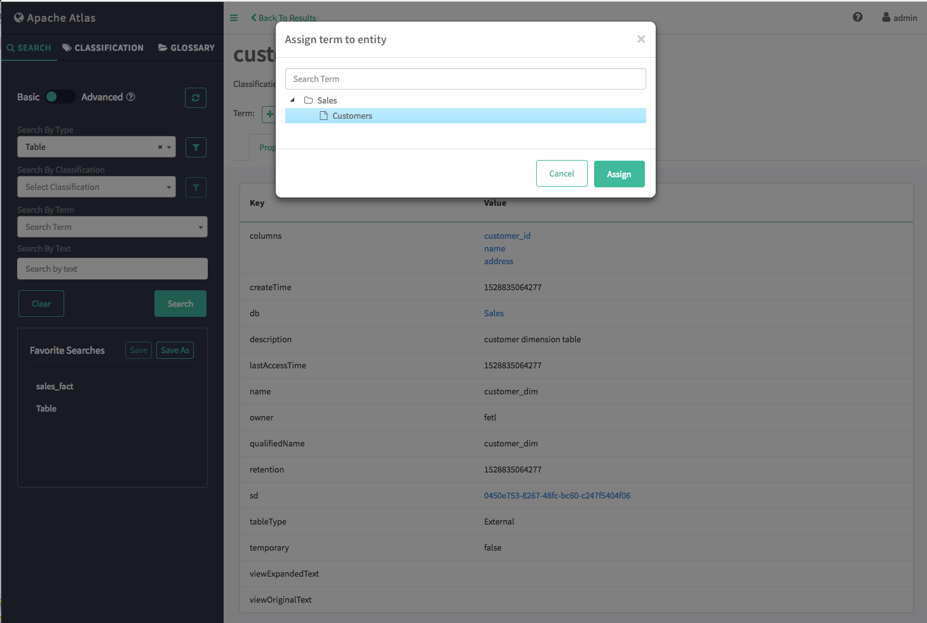Click the qualifiedName key cell
The width and height of the screenshot is (927, 623).
point(277,443)
